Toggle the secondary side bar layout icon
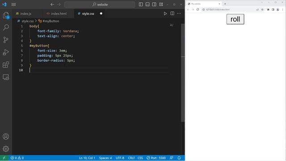The height and width of the screenshot is (161, 286). [154, 4]
